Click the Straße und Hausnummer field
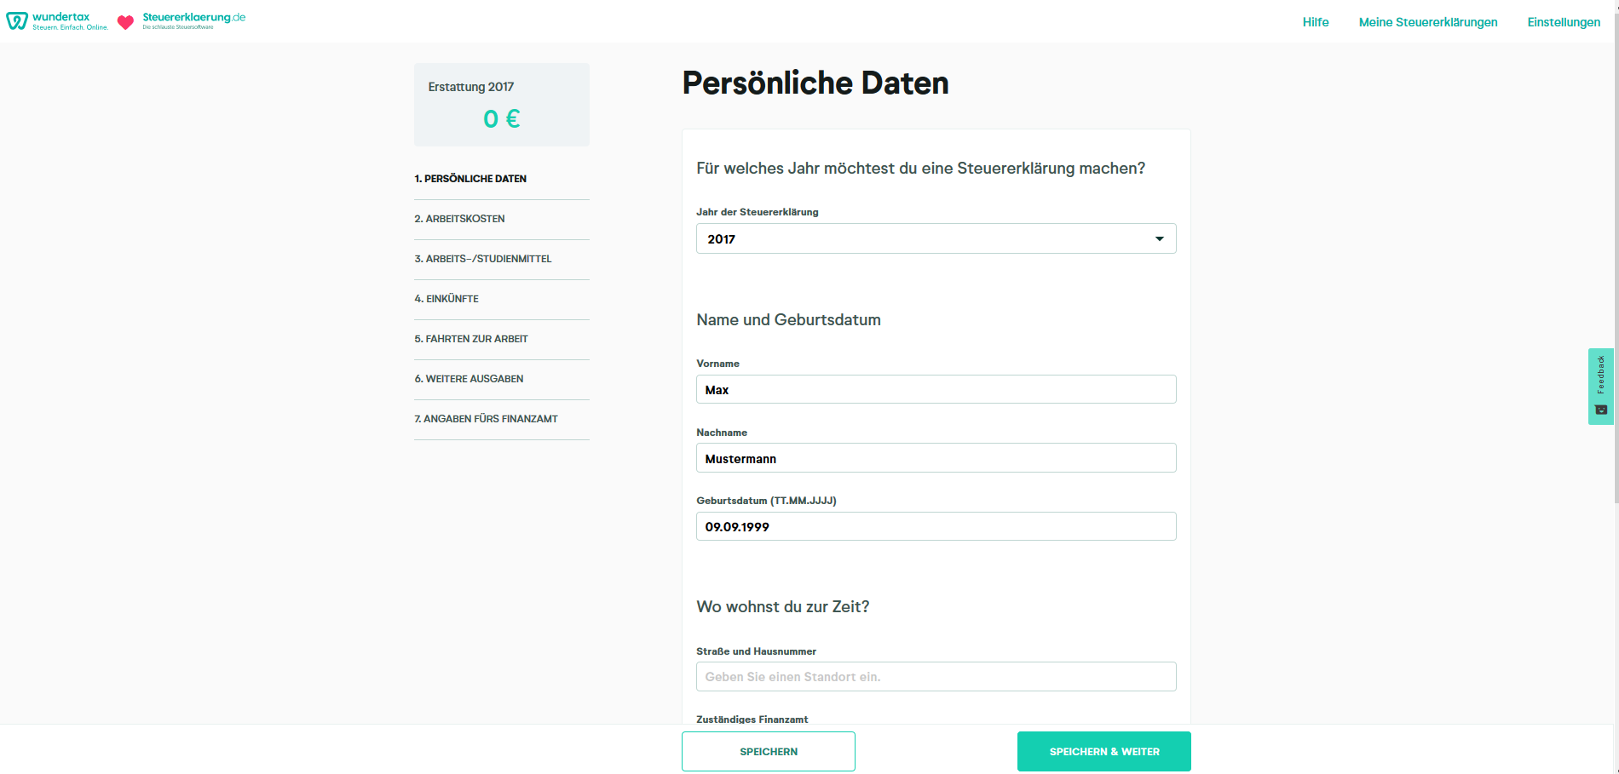This screenshot has width=1619, height=774. click(936, 676)
